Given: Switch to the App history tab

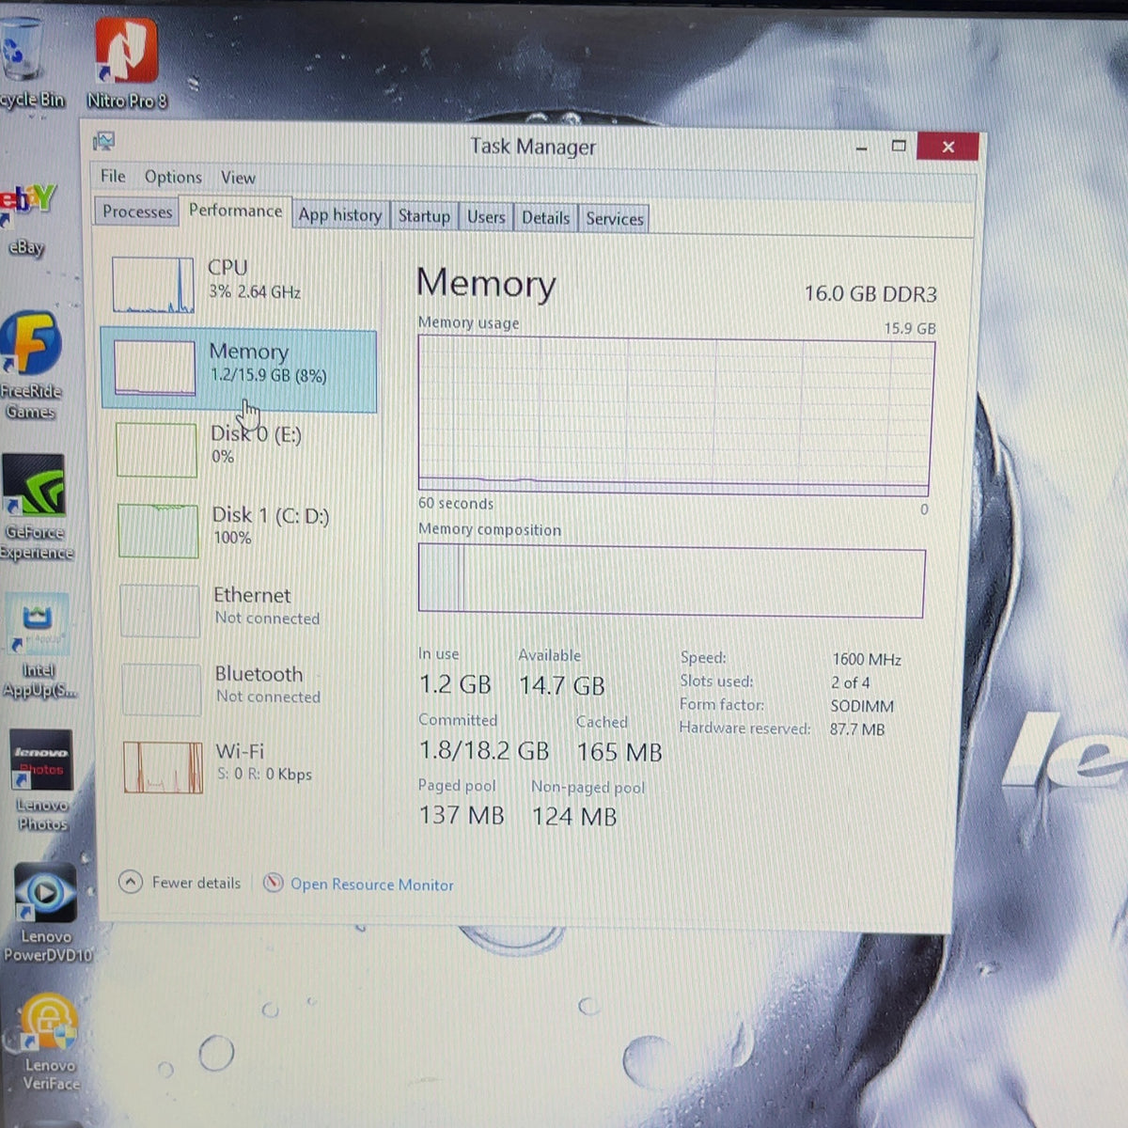Looking at the screenshot, I should pyautogui.click(x=340, y=215).
